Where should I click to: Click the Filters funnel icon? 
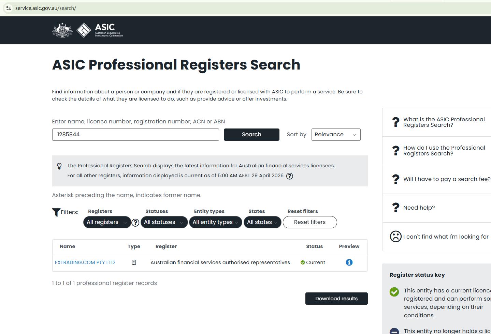[x=56, y=212]
